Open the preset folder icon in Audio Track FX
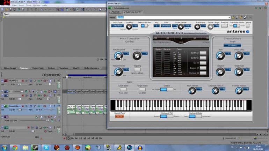 233,17
